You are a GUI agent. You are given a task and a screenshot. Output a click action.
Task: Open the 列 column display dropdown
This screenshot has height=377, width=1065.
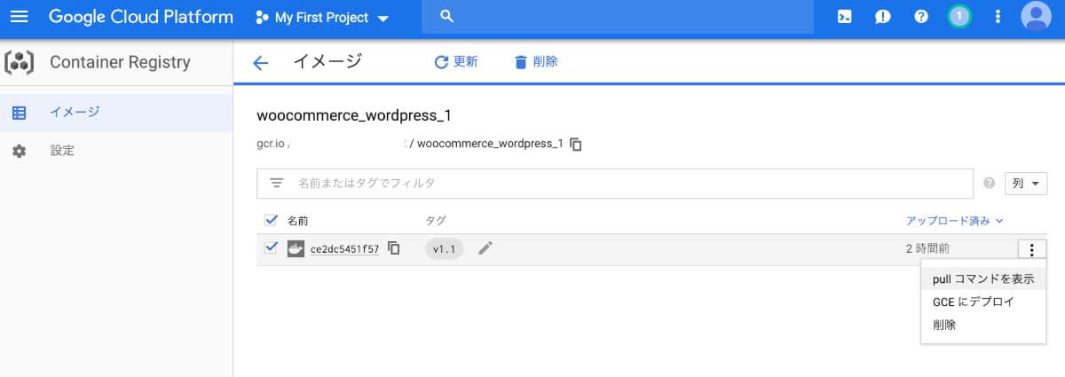1025,184
